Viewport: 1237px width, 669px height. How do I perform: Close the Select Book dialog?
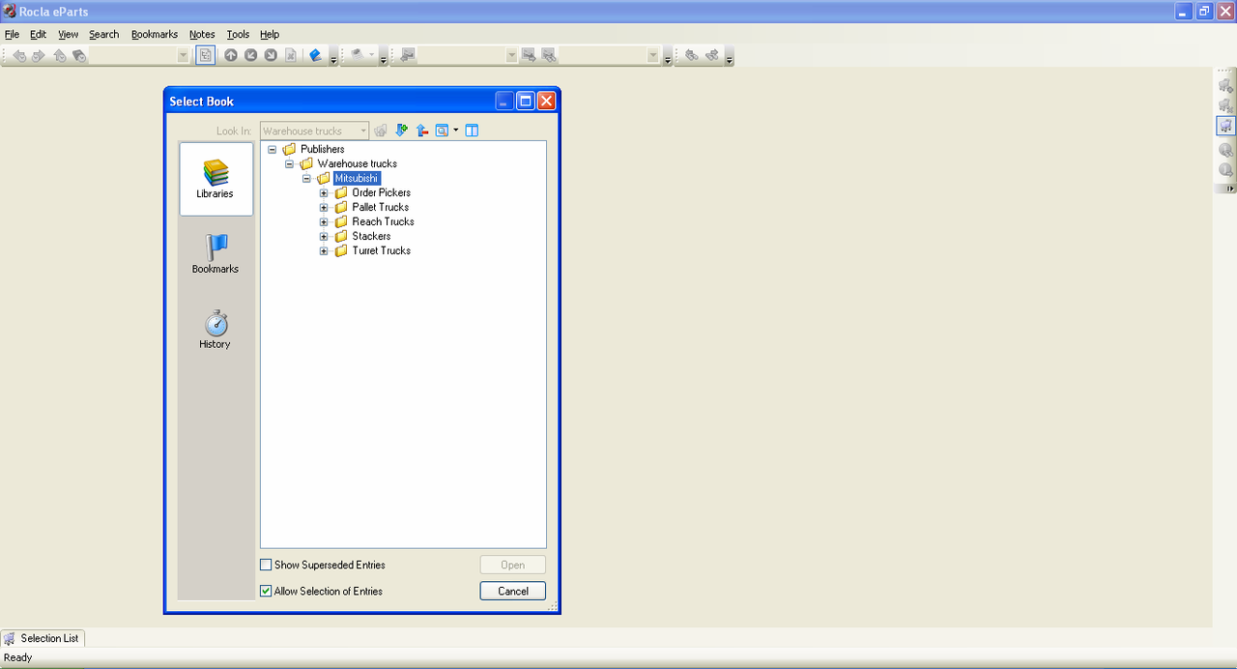(546, 101)
